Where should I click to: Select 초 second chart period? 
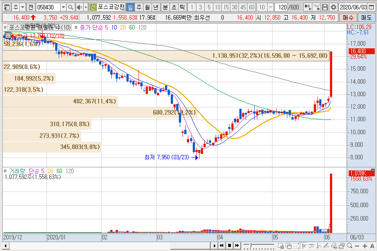pyautogui.click(x=174, y=7)
